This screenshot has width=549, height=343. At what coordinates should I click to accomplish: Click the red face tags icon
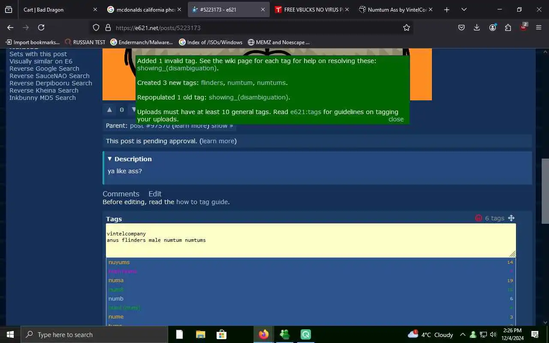pos(479,218)
